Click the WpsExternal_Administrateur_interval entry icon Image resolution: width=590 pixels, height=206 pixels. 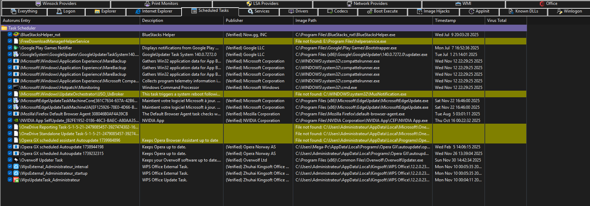coord(16,167)
